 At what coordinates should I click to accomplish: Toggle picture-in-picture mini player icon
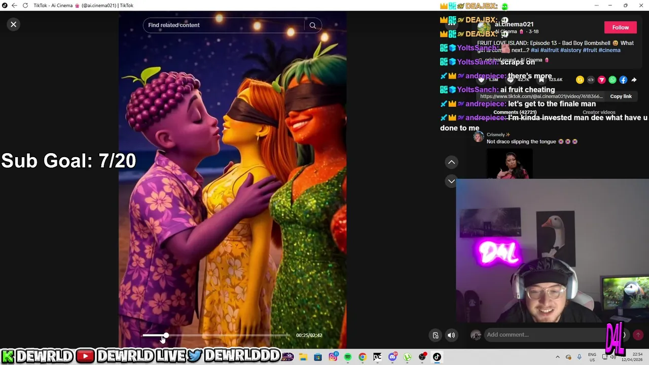(x=436, y=335)
